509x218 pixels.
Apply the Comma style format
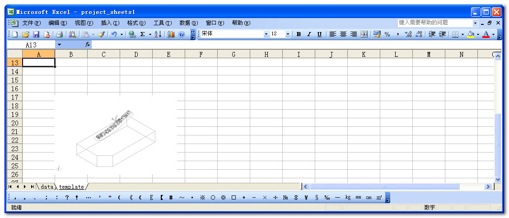[x=397, y=34]
